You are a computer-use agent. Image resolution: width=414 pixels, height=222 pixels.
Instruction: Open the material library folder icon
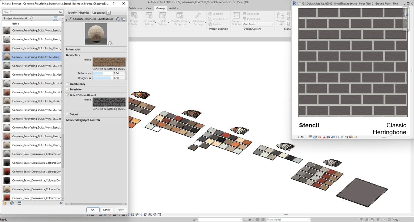[5, 203]
